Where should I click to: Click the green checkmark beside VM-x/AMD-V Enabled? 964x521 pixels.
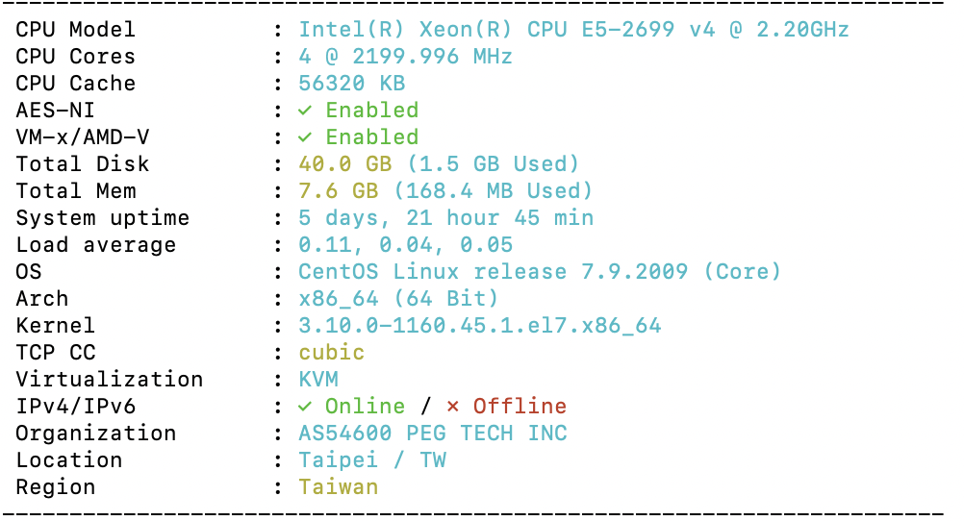(x=305, y=137)
